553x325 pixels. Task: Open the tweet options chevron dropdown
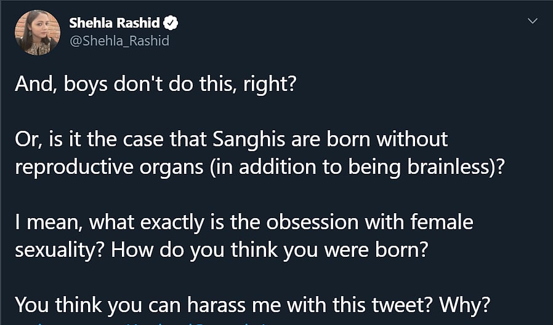[x=532, y=22]
